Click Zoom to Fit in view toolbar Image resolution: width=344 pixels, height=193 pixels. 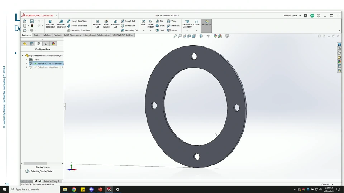175,36
